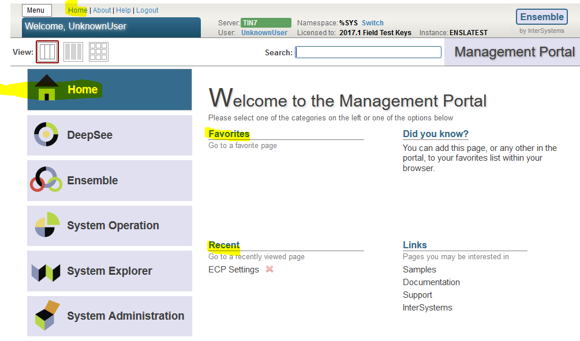The height and width of the screenshot is (341, 580).
Task: Switch to the icon grid view
Action: (x=98, y=52)
